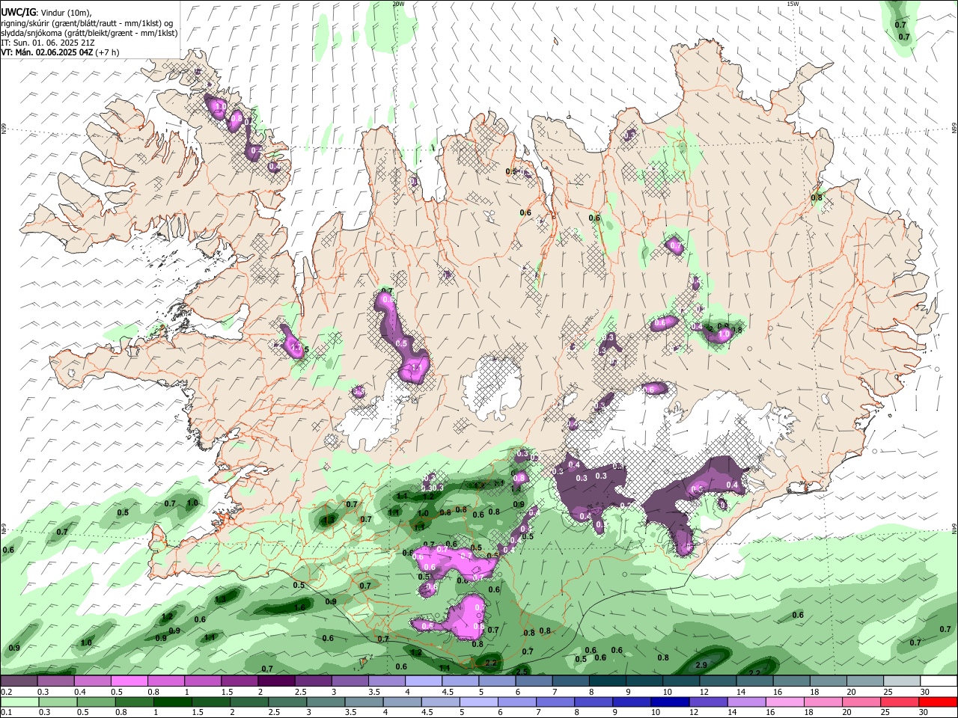Click the light grey upper swatch for 25–30
Screen dimensions: 958x718
tap(901, 681)
